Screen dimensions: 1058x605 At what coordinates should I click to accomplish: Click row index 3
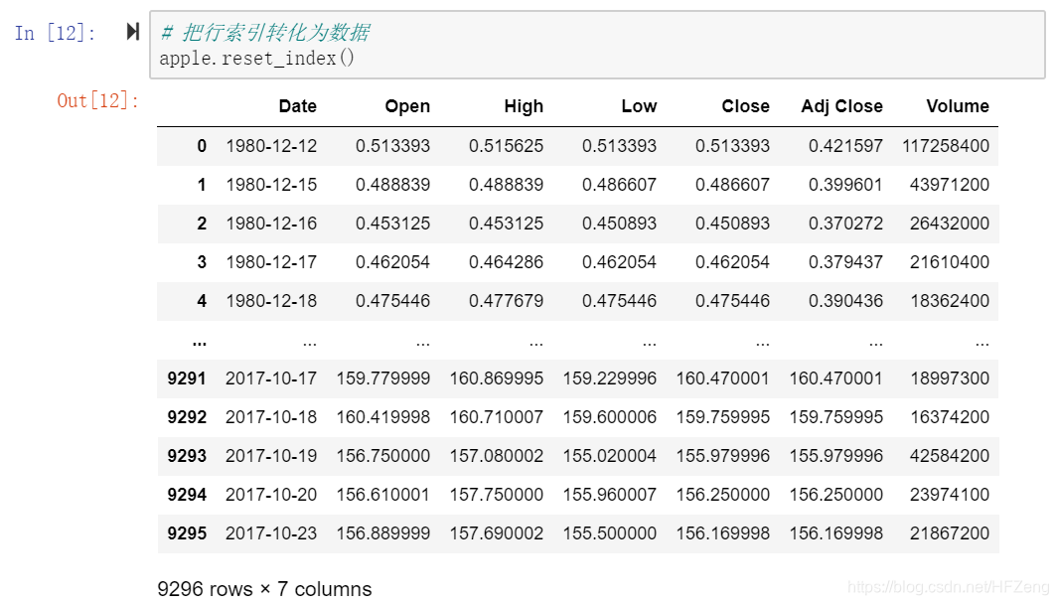tap(202, 261)
